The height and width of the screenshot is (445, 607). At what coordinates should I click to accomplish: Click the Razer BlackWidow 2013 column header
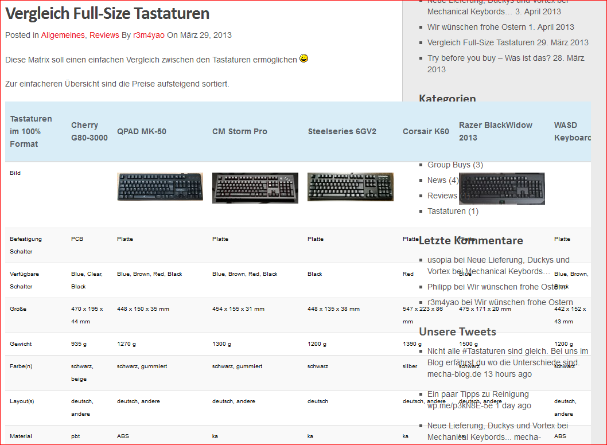[x=496, y=131]
